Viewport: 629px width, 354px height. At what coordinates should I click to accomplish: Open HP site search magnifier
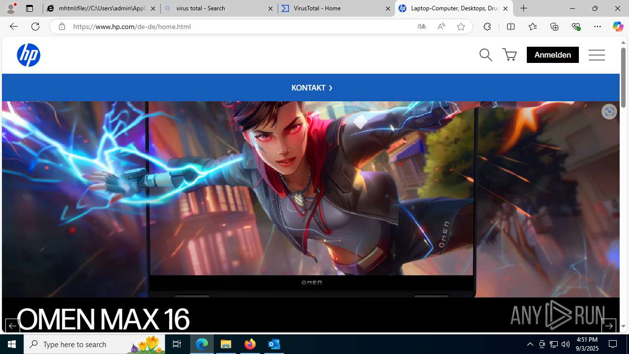pos(486,55)
